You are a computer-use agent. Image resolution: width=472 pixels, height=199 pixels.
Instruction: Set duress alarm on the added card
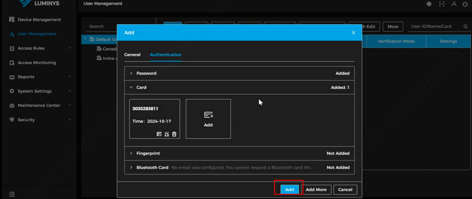[166, 134]
